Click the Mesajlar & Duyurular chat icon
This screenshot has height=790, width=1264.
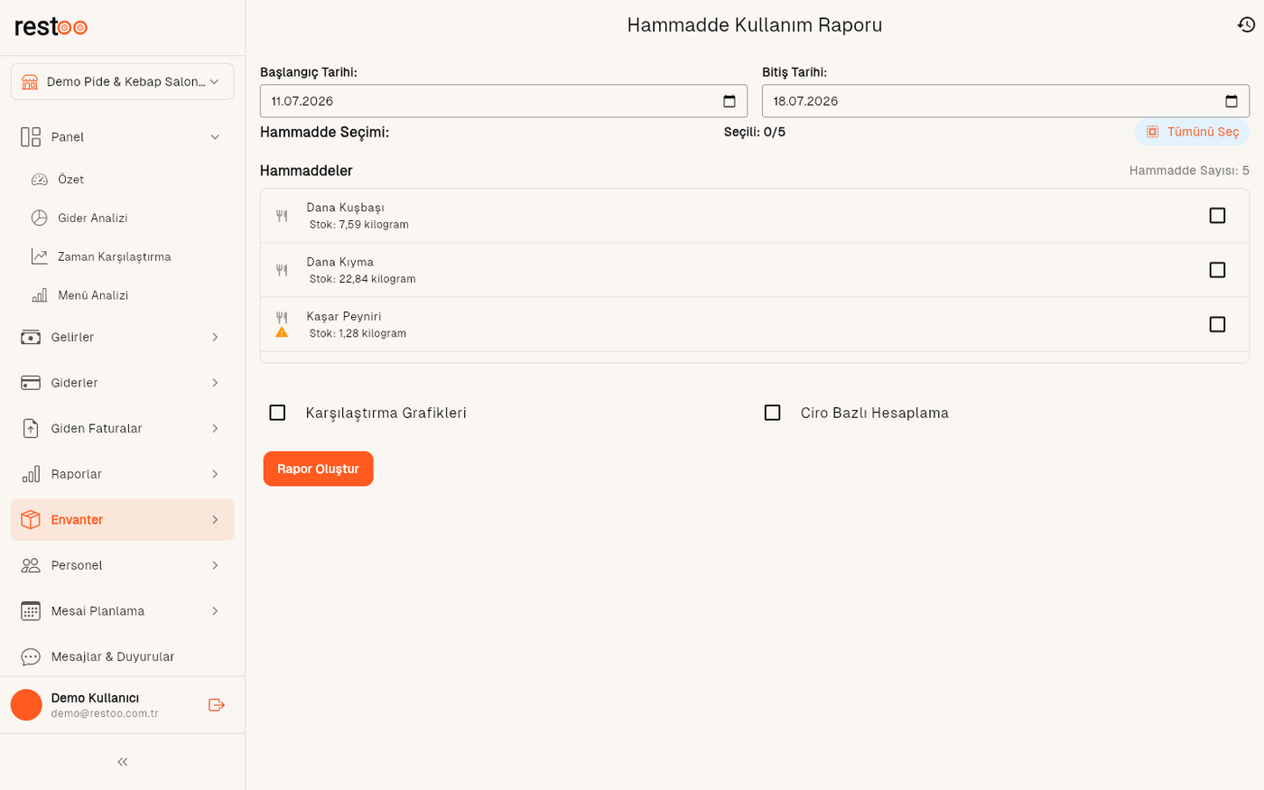(31, 657)
